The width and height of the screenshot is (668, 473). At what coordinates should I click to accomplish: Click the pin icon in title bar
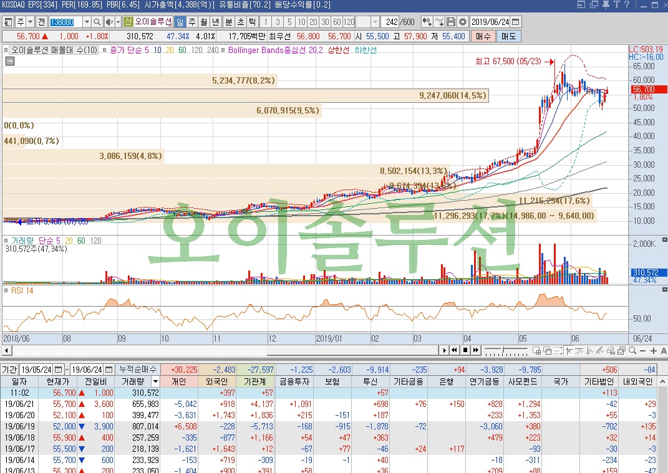click(606, 5)
